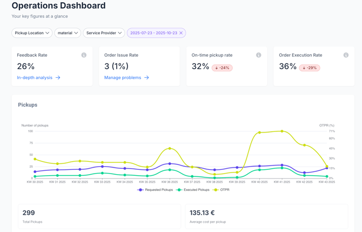362x232 pixels.
Task: Click the Order Execution Rate info icon
Action: pos(346,55)
